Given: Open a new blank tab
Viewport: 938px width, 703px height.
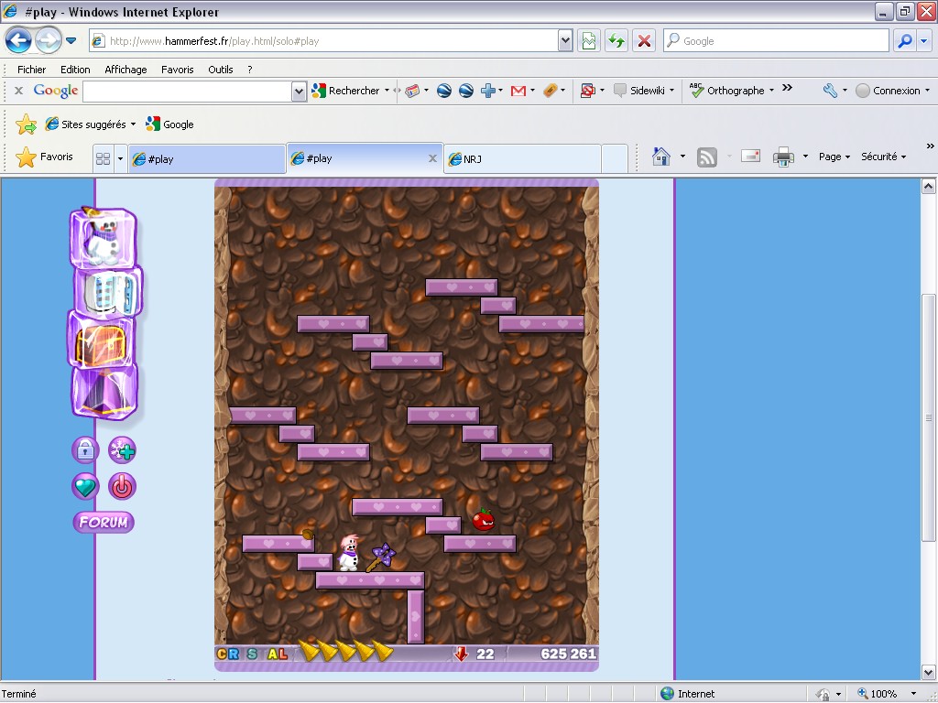Looking at the screenshot, I should pos(615,159).
